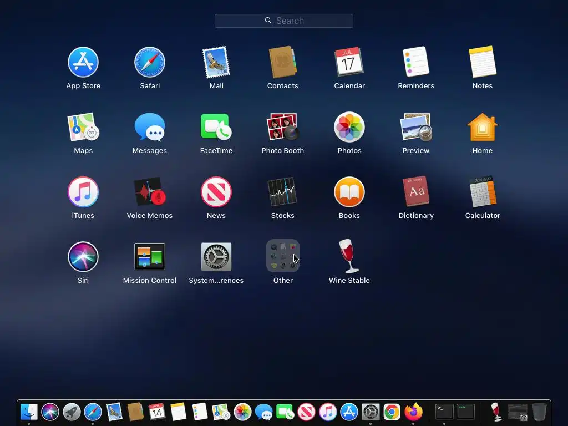The width and height of the screenshot is (568, 426).
Task: Launch Maps from the Launchpad grid
Action: coord(83,127)
